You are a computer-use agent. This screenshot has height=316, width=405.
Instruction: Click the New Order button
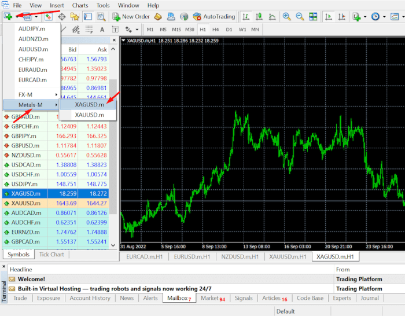click(x=131, y=17)
